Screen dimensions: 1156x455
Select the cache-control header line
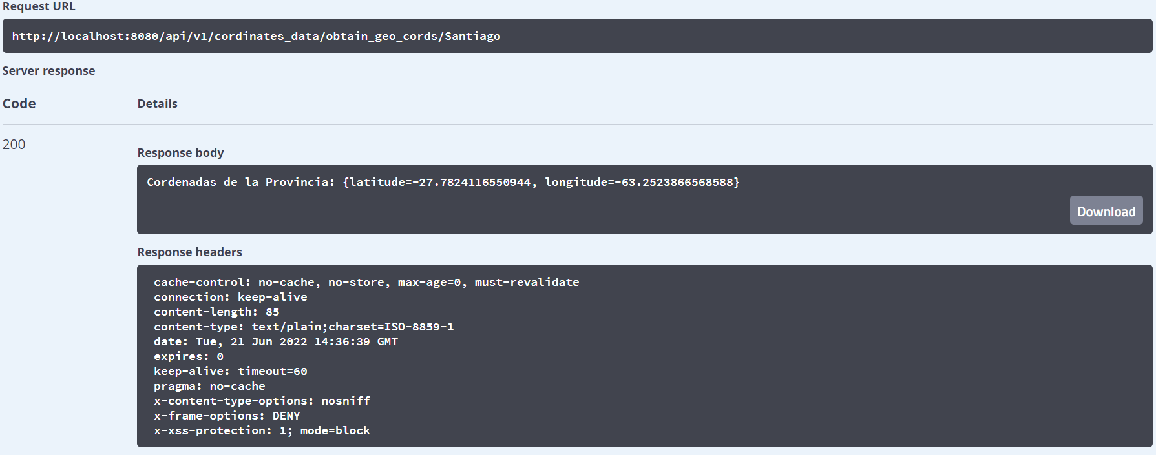point(366,282)
